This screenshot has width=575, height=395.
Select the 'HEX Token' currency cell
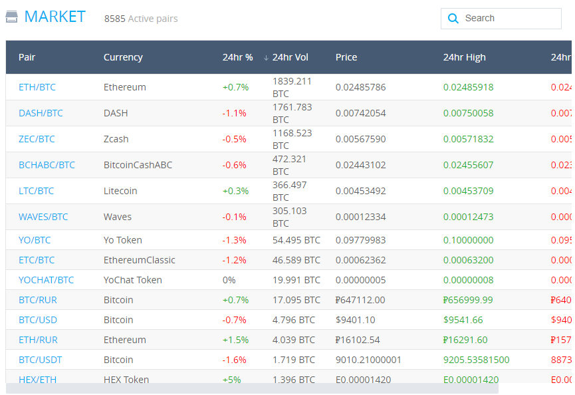[x=126, y=379]
